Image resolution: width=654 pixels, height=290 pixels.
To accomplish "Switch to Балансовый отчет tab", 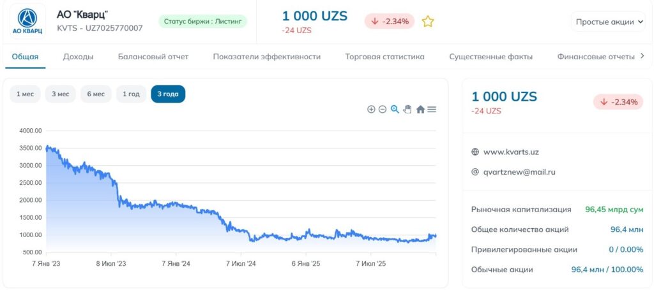I will tap(153, 57).
